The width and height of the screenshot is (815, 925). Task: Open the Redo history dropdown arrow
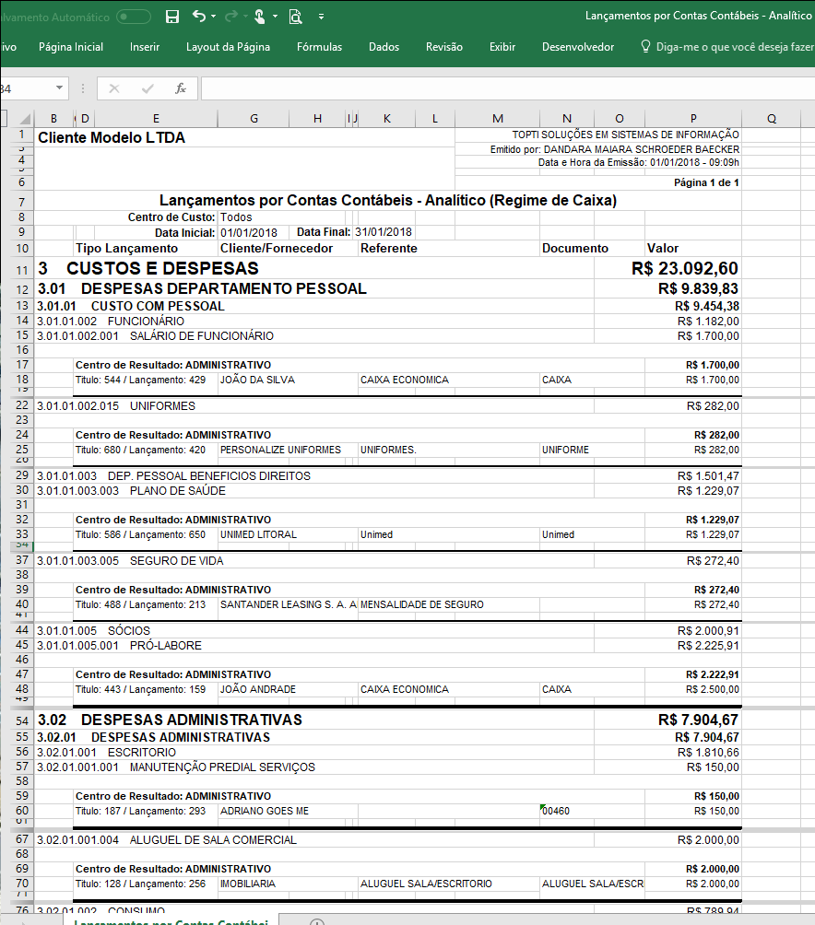tap(245, 17)
